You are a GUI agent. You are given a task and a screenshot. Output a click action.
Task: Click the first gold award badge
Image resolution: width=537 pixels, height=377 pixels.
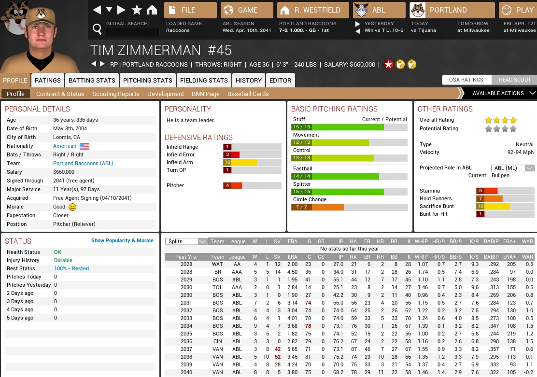coord(400,64)
